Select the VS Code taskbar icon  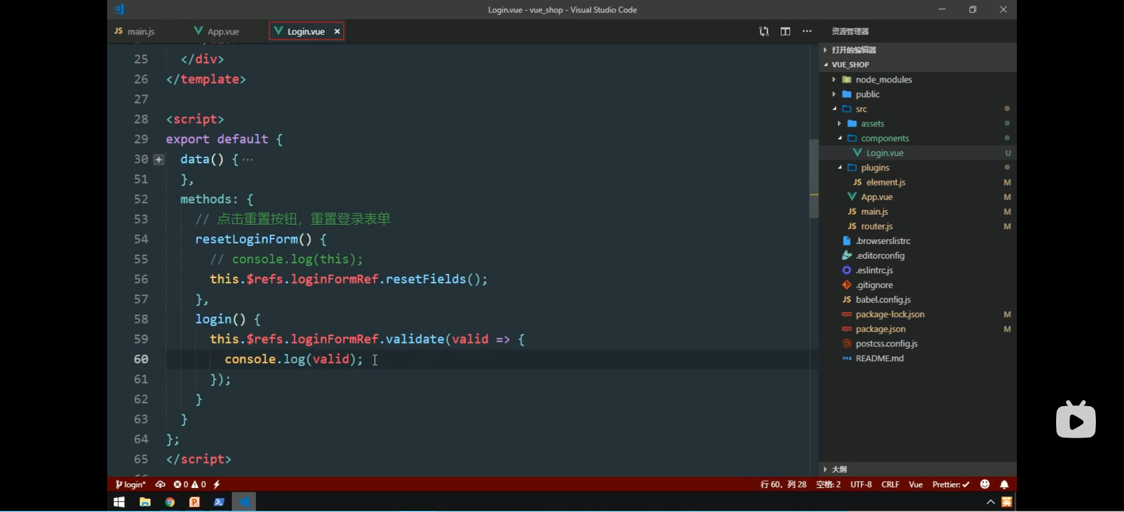pyautogui.click(x=244, y=502)
